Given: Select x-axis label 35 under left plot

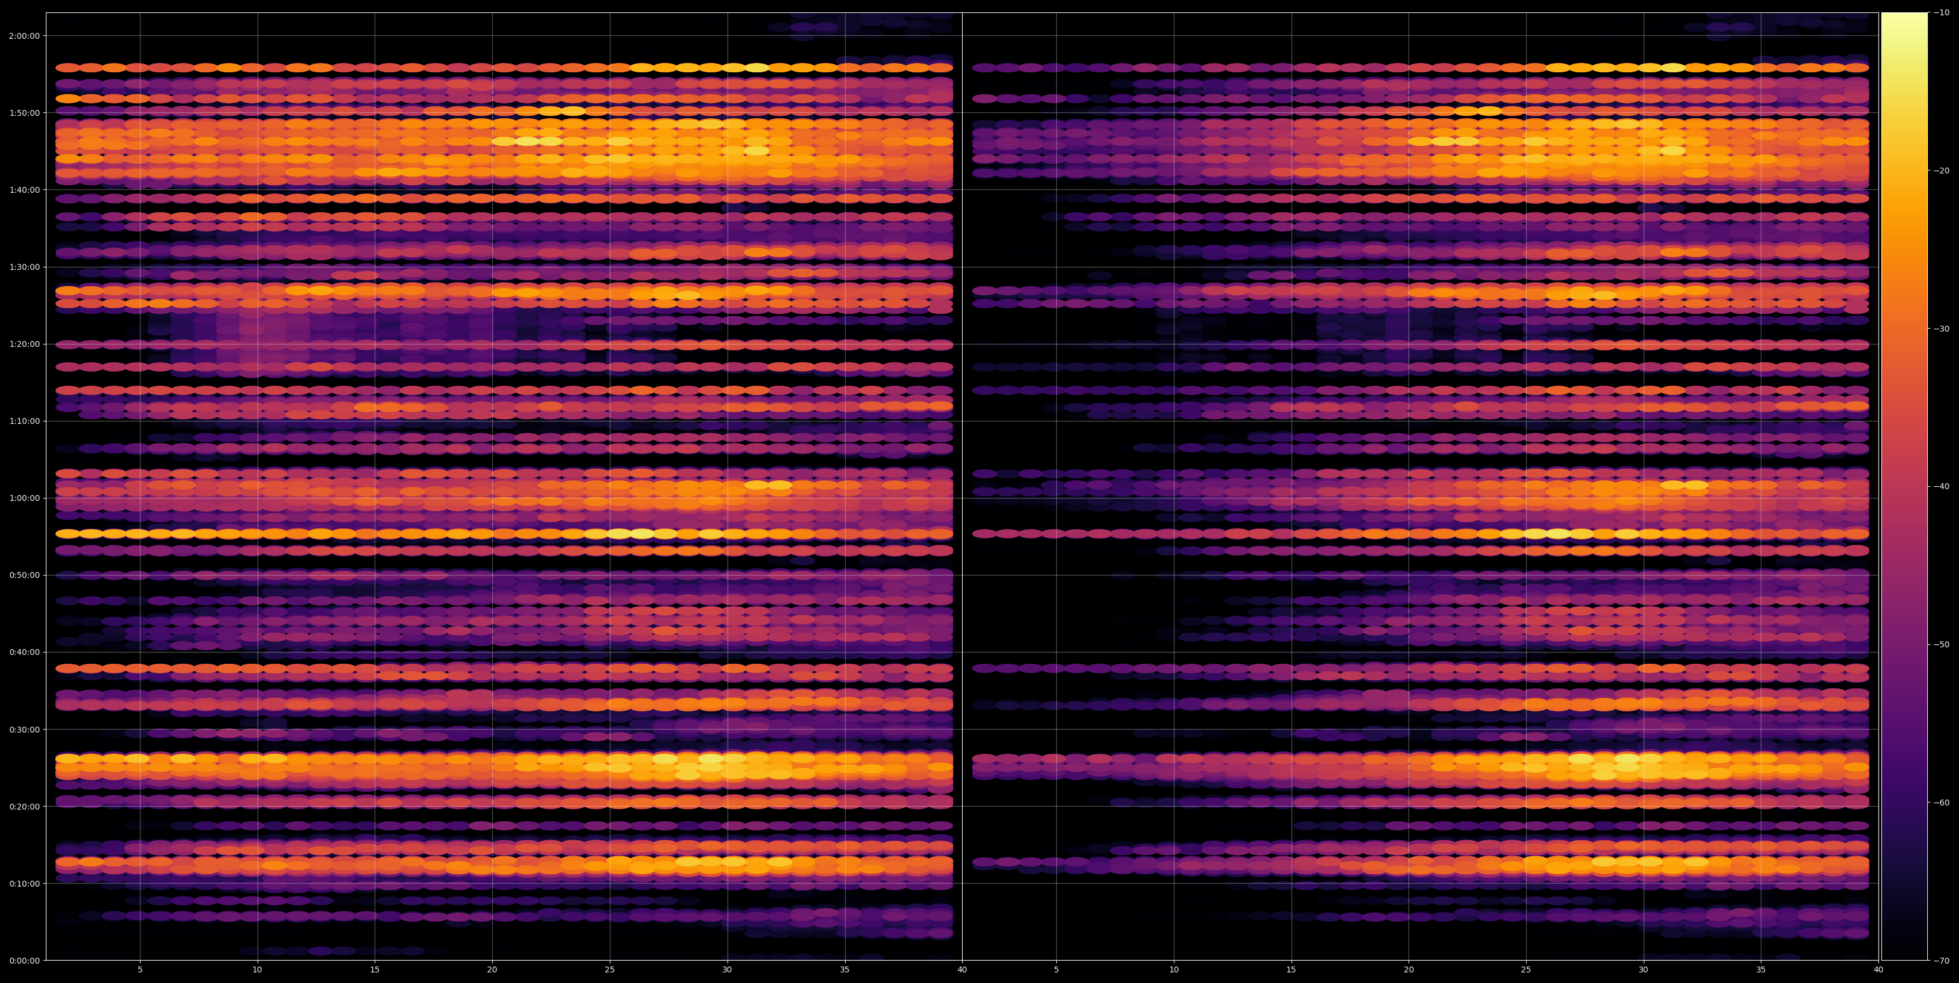Looking at the screenshot, I should tap(845, 970).
